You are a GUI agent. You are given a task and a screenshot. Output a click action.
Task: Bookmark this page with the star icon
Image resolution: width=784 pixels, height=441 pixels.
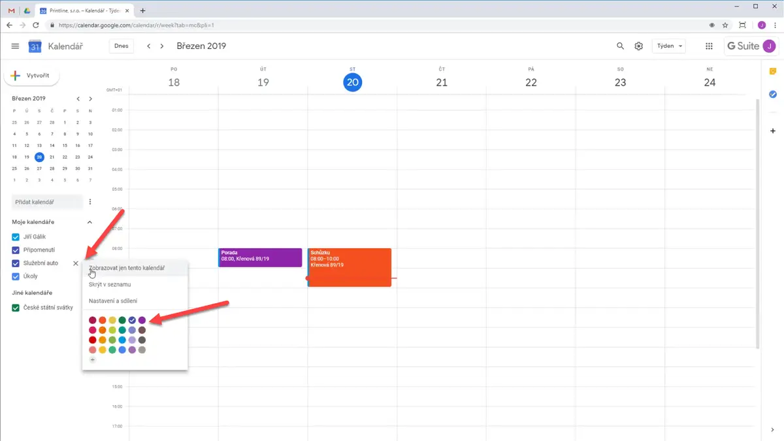click(x=725, y=25)
